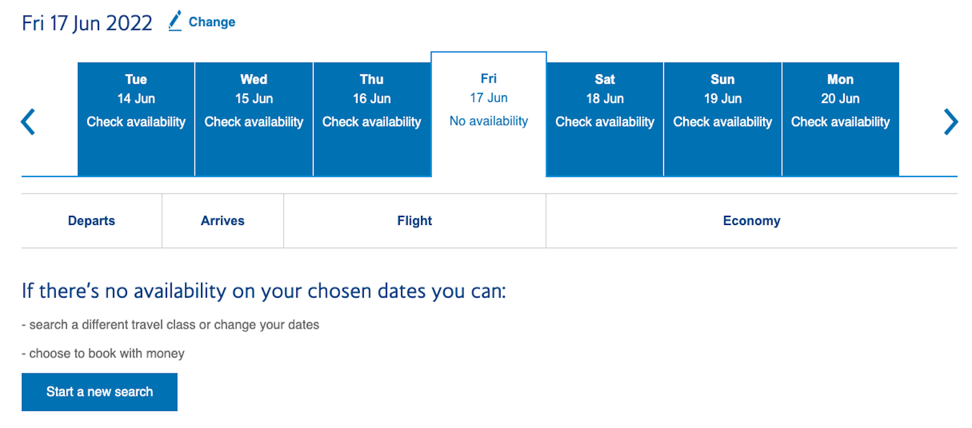Open the Mon 20 Jun date tab
Image resolution: width=972 pixels, height=428 pixels.
click(x=841, y=119)
